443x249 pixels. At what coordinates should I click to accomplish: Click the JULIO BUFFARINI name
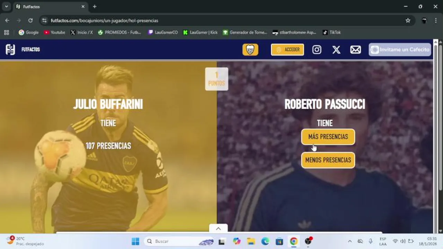[108, 104]
